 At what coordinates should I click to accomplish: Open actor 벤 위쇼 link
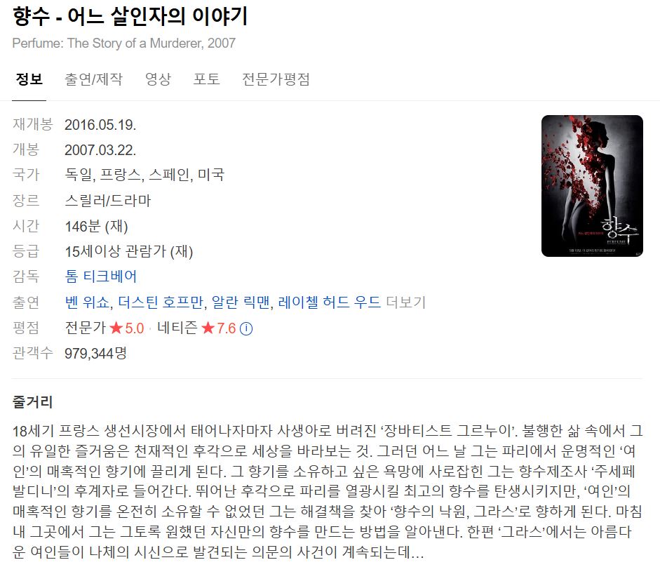(x=87, y=302)
